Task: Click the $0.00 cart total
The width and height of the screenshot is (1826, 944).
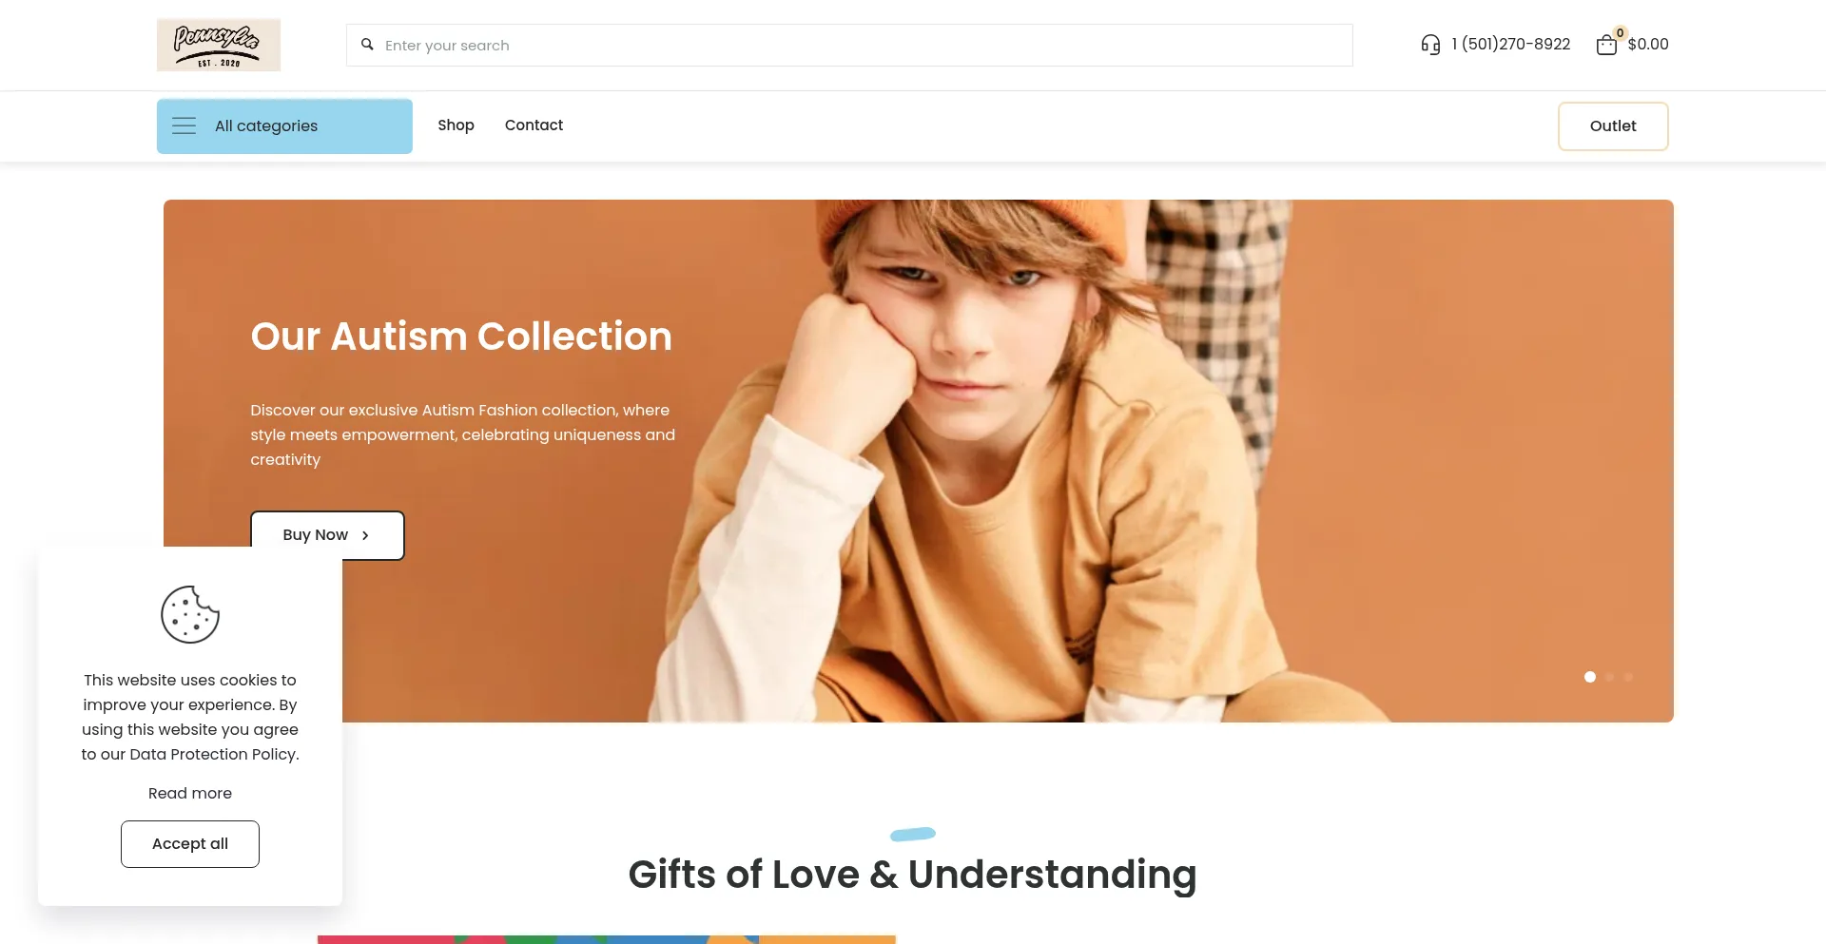Action: pos(1648,44)
